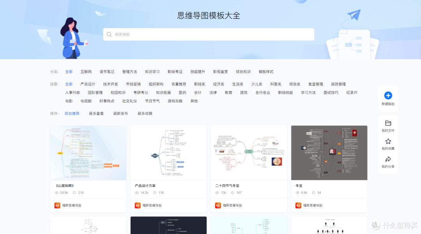
Task: Switch sorting to 最多收藏
Action: [145, 113]
